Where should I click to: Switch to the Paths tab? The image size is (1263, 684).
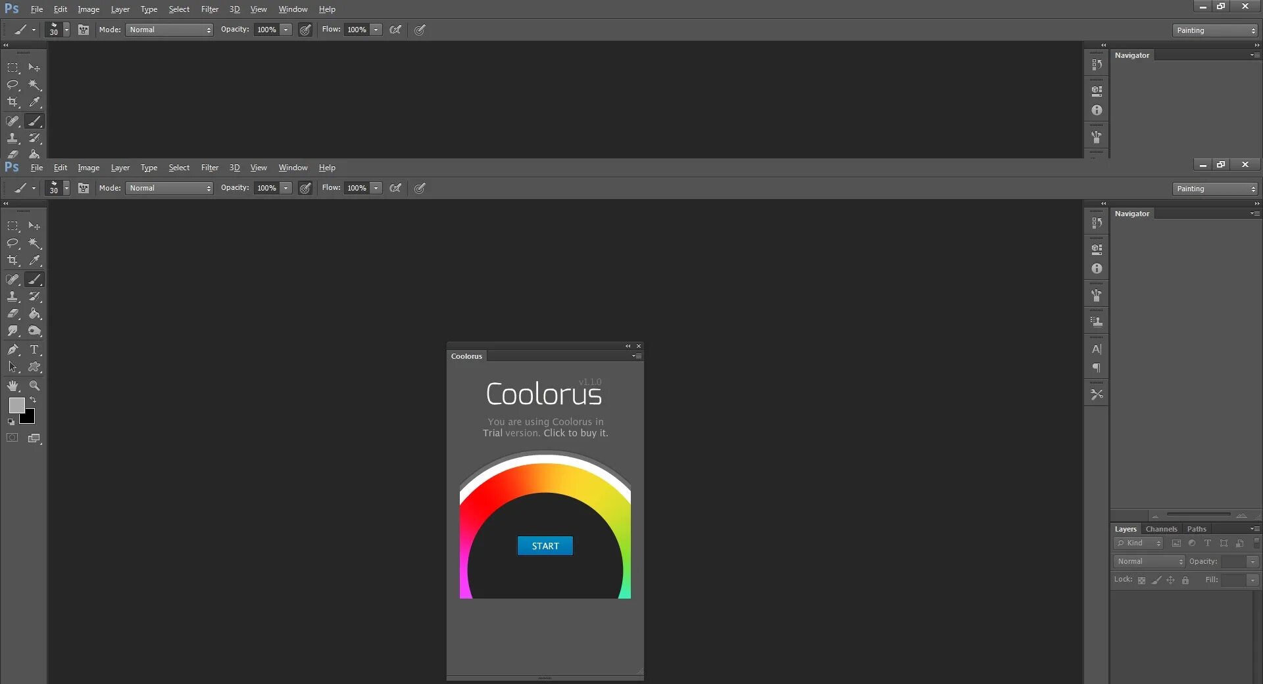[1197, 530]
